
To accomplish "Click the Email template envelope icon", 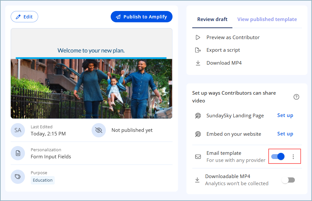I will pos(198,157).
